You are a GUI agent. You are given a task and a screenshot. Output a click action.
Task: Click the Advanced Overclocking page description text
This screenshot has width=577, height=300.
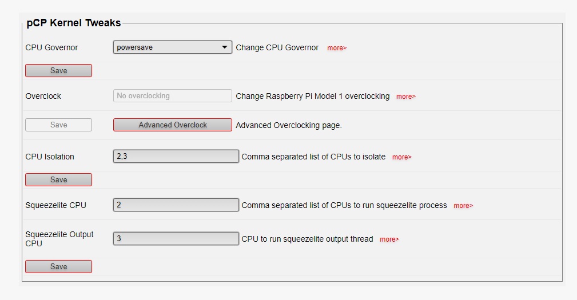288,125
